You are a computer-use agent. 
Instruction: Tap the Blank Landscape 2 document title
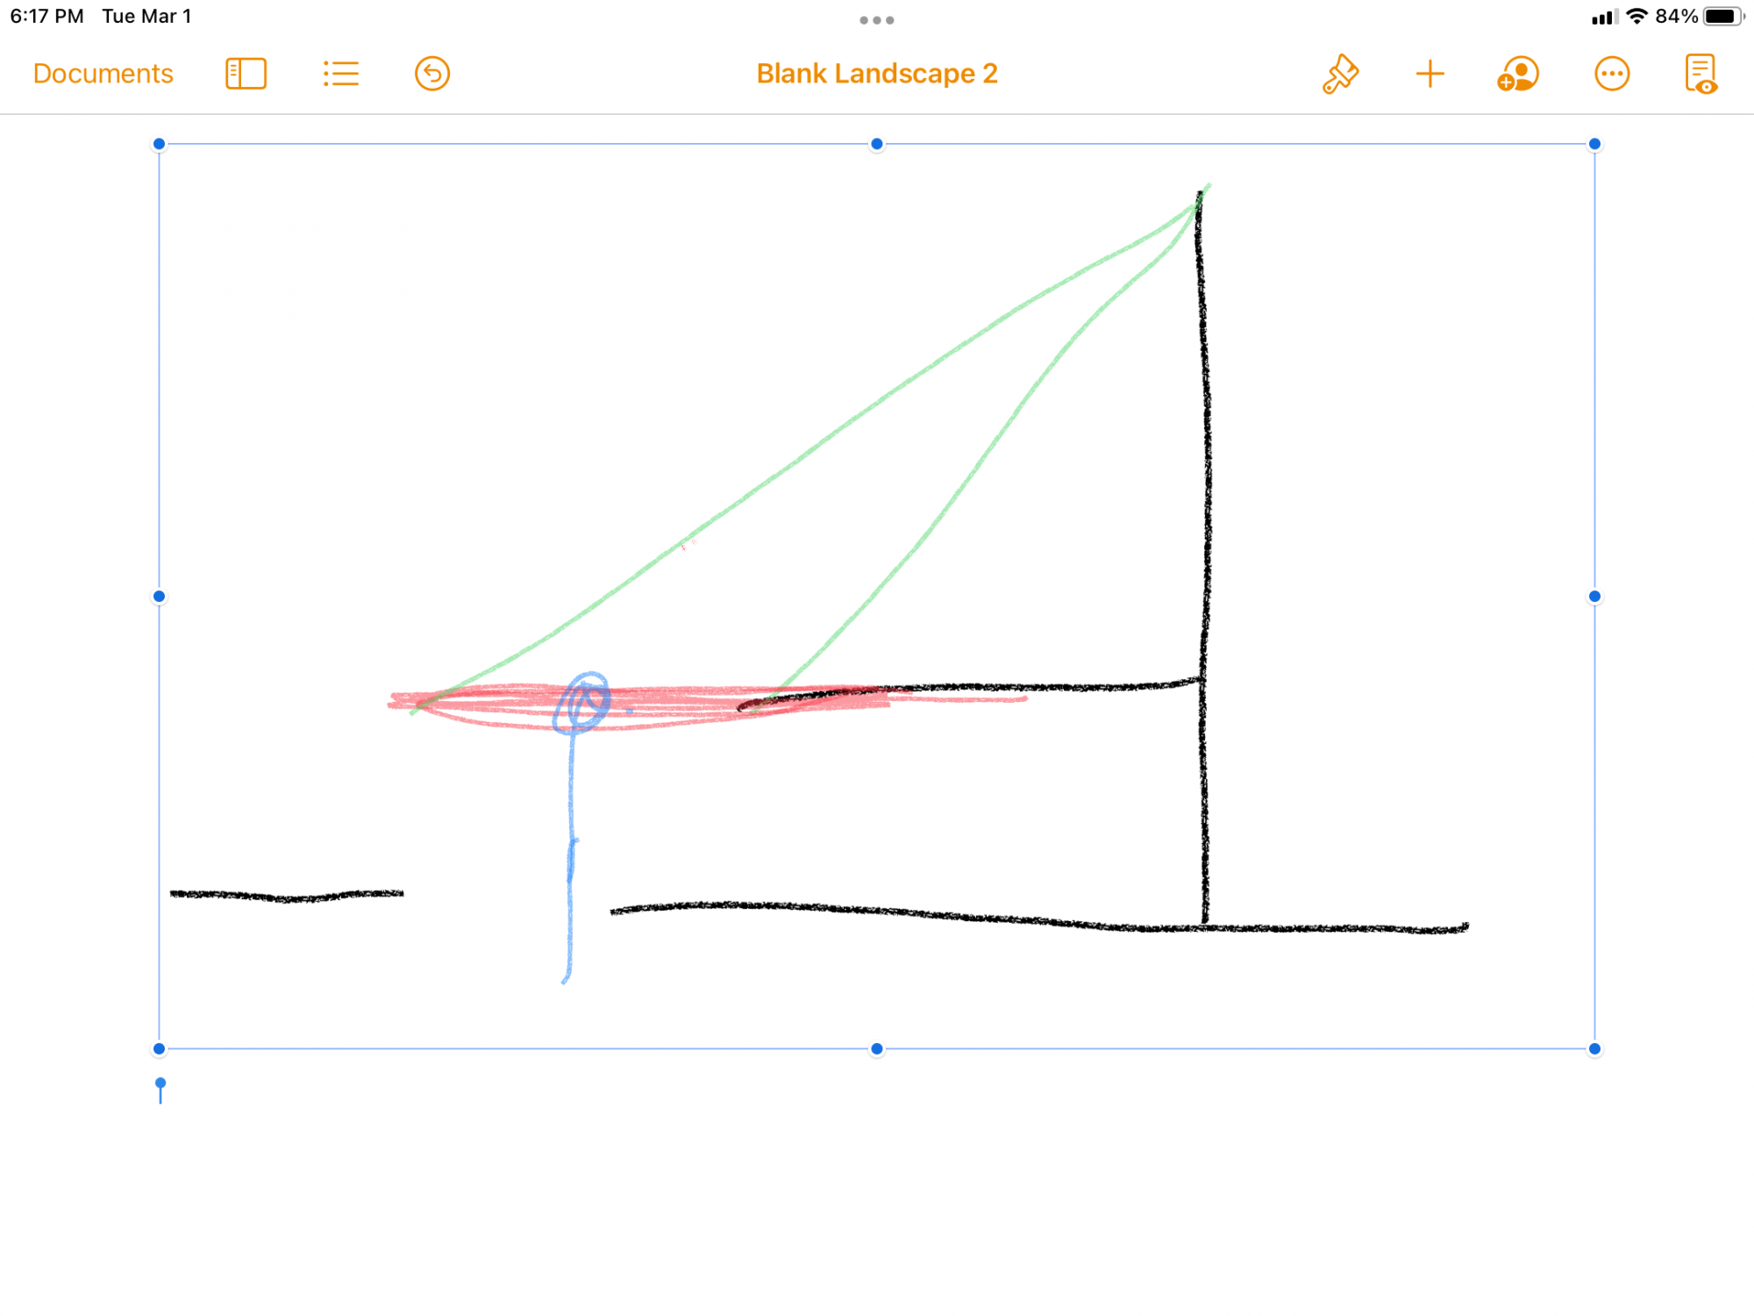pos(877,74)
